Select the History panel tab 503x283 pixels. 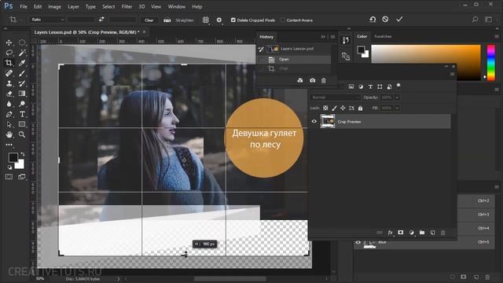tap(266, 37)
